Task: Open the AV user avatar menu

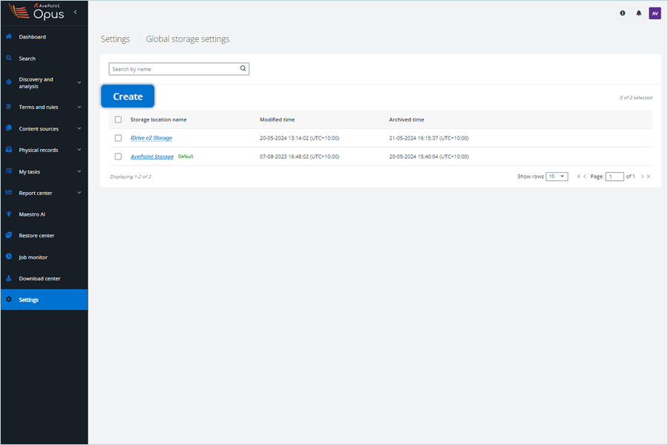Action: click(655, 13)
